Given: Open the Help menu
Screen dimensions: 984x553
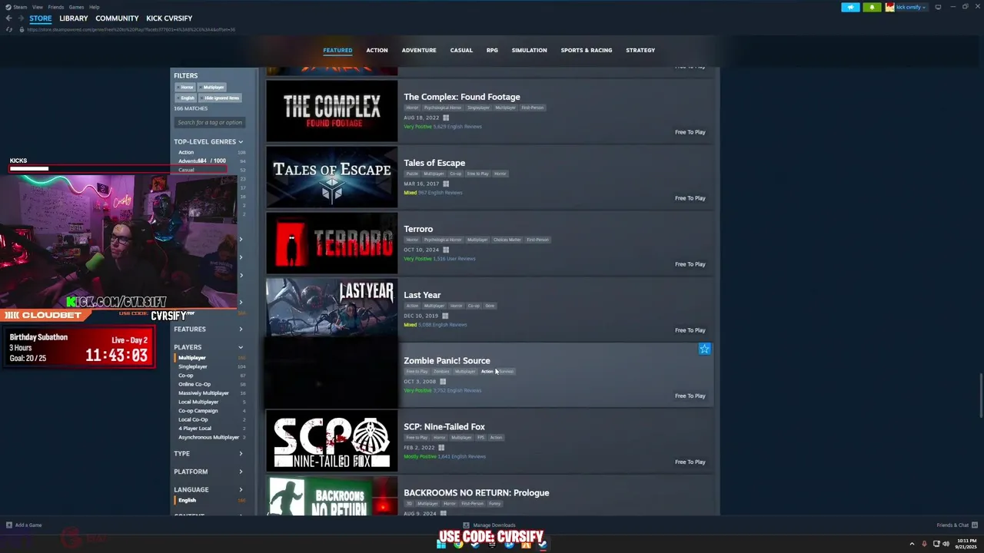Looking at the screenshot, I should [x=94, y=7].
